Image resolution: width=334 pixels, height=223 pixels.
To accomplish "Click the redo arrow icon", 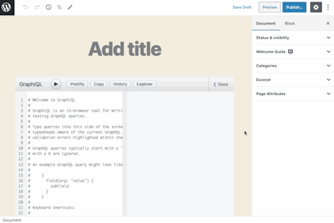I will [37, 7].
